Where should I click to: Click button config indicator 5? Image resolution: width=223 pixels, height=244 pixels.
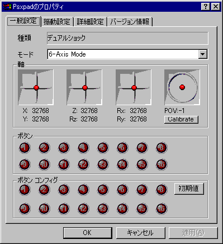[103, 190]
